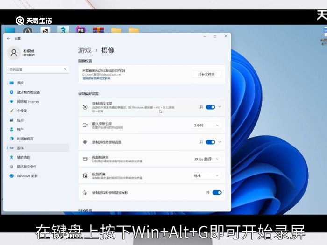Open 帐户 settings
This screenshot has width=327, height=245.
[x=38, y=129]
